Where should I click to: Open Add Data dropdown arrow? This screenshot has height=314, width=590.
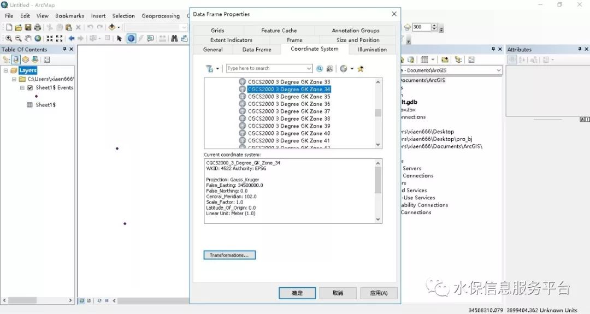coord(119,27)
